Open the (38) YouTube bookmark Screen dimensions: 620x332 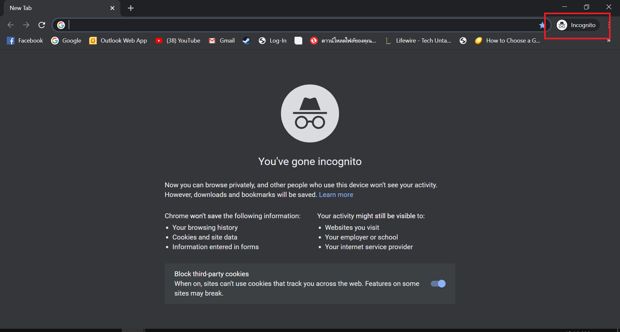coord(178,41)
